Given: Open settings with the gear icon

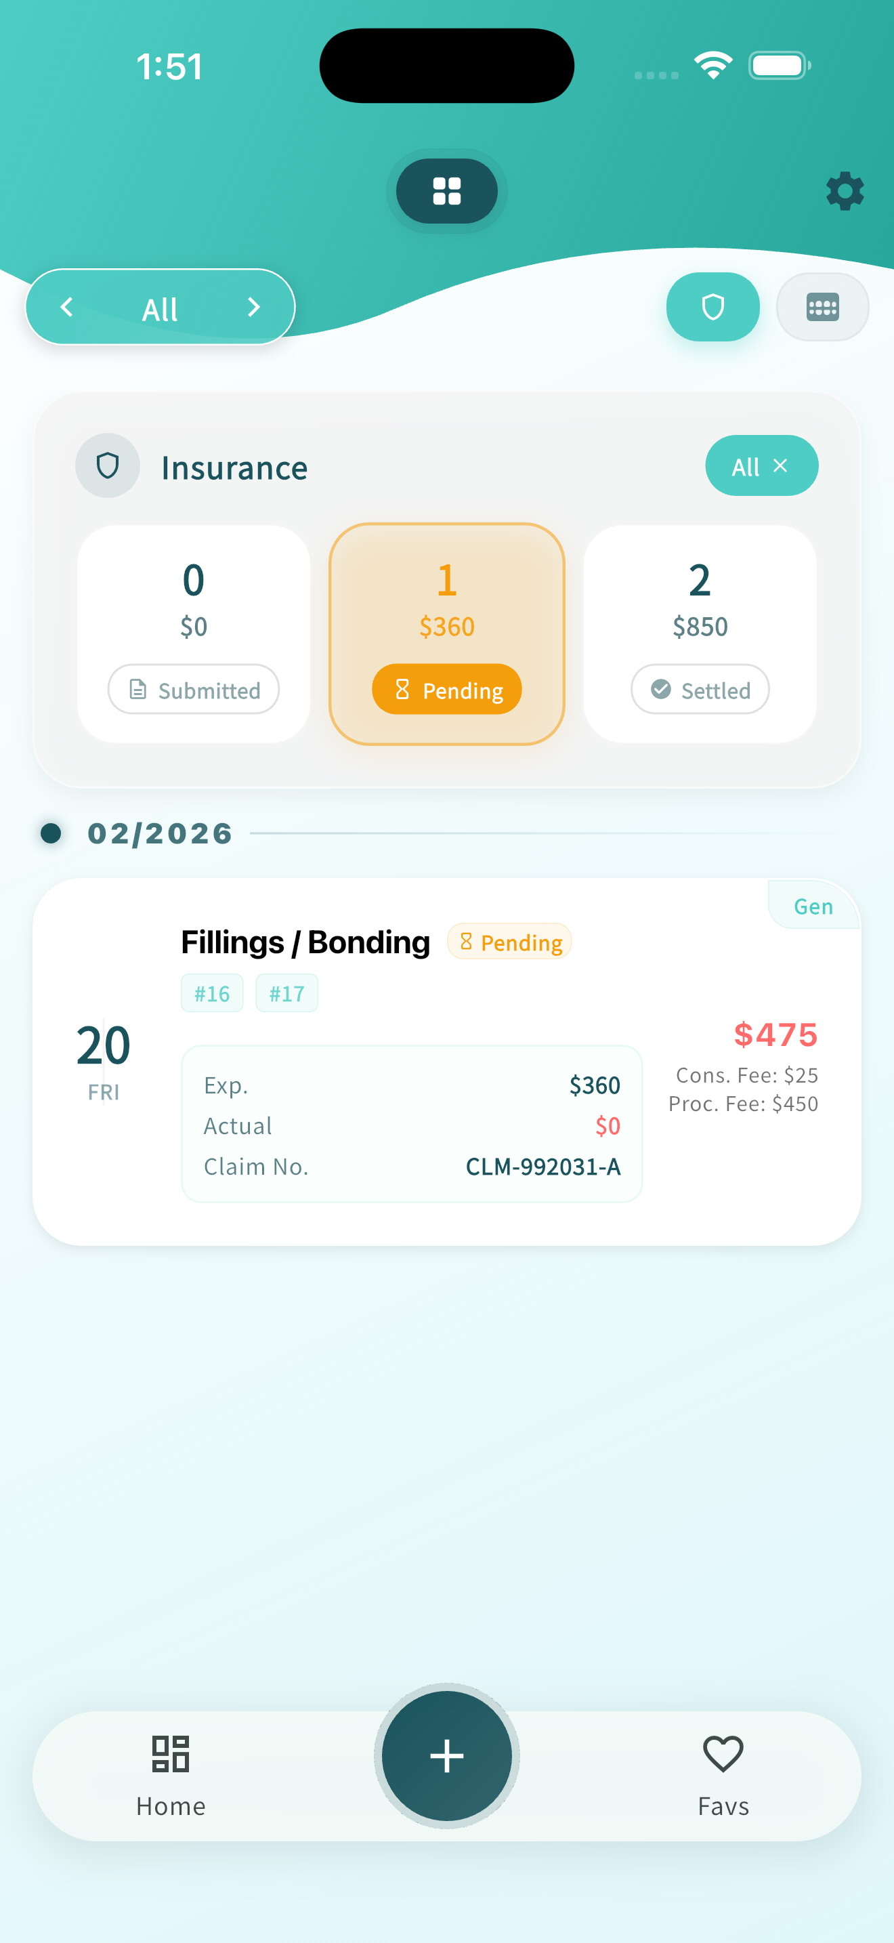Looking at the screenshot, I should click(845, 191).
